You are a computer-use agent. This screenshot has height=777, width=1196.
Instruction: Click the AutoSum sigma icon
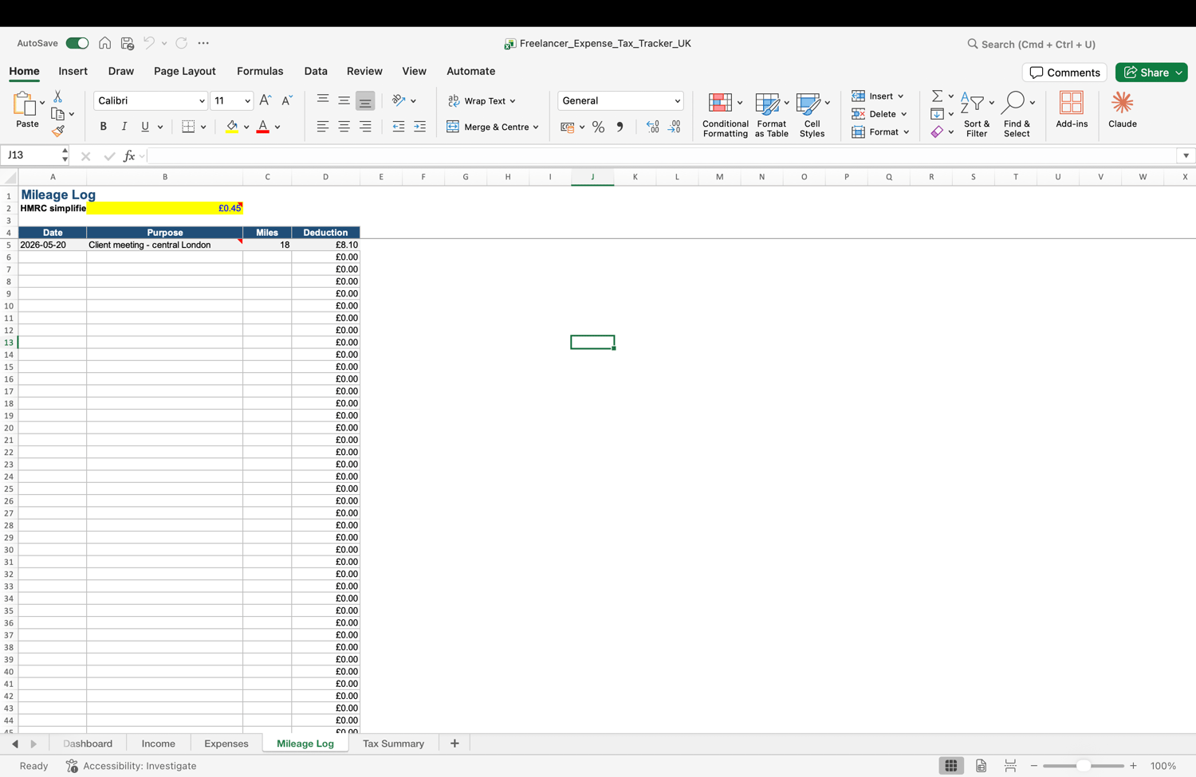pyautogui.click(x=938, y=96)
